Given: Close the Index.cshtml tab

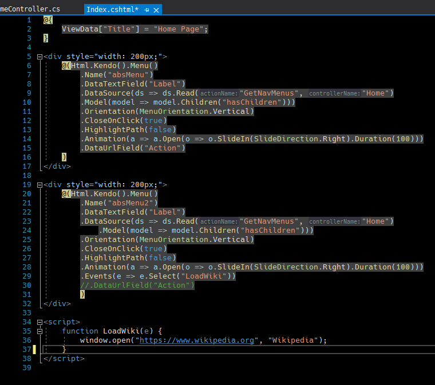Looking at the screenshot, I should coord(157,10).
